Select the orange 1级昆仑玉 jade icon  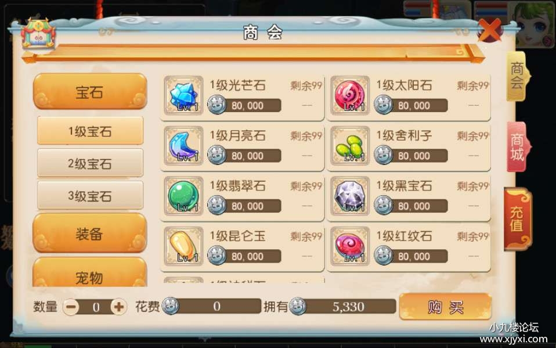coord(183,246)
